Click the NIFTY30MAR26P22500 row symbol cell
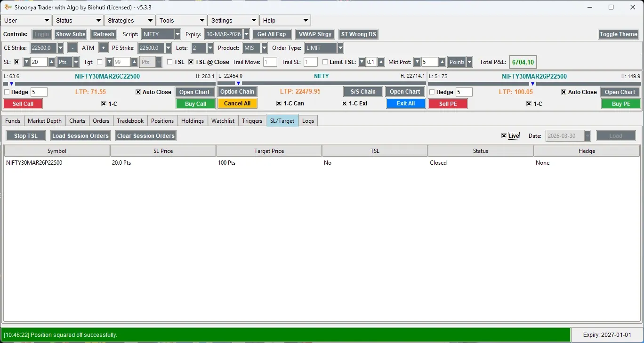644x343 pixels. point(57,163)
